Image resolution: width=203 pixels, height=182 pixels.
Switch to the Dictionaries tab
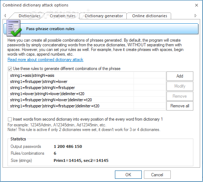[29, 16]
